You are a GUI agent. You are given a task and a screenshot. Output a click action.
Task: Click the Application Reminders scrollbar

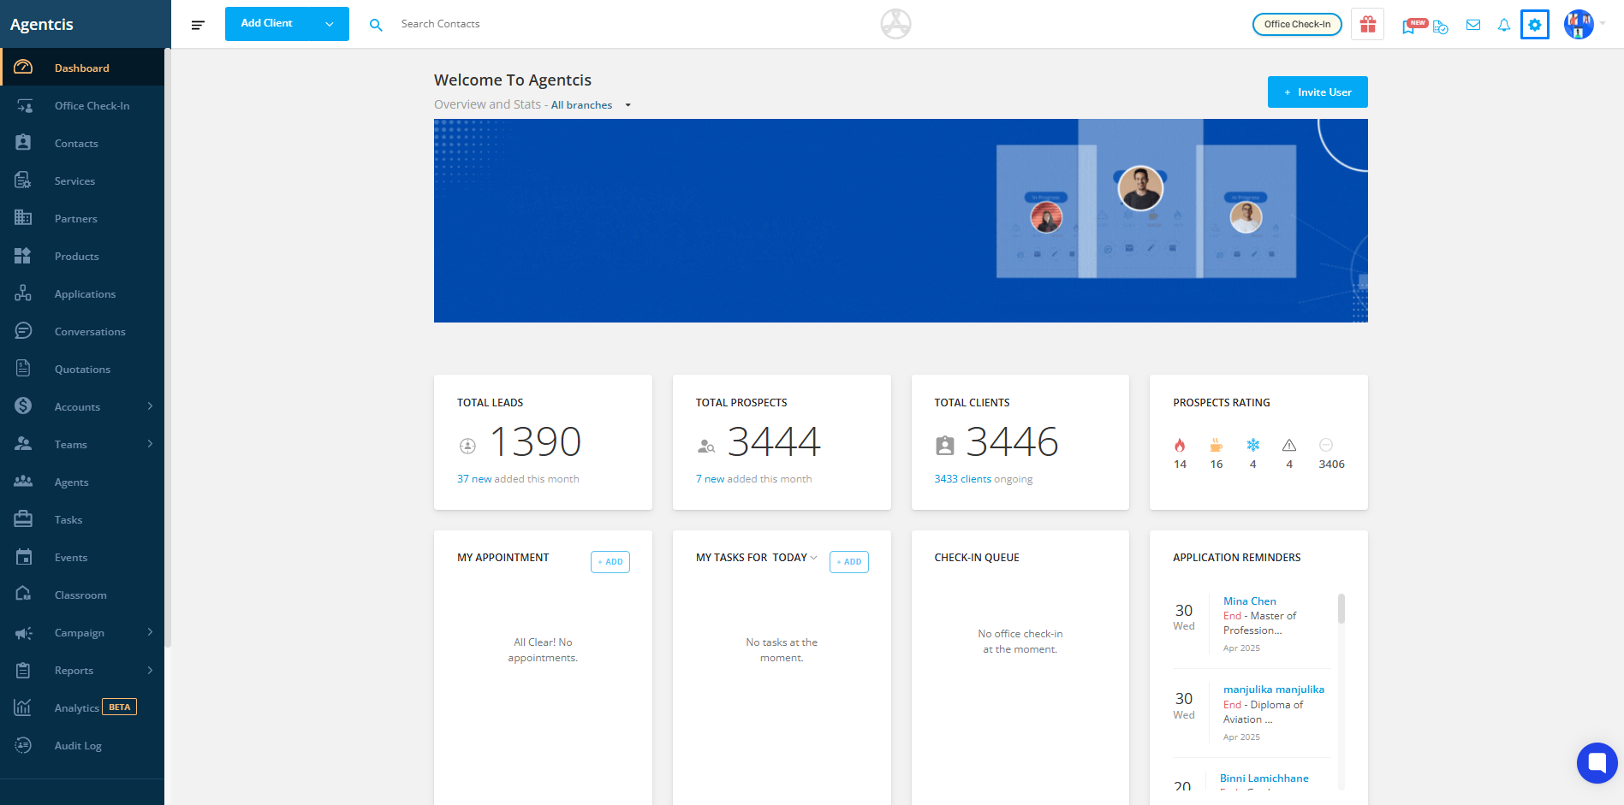click(x=1341, y=608)
